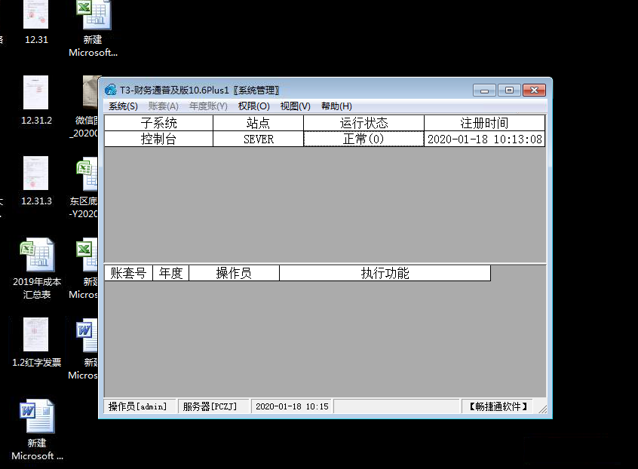The width and height of the screenshot is (638, 469).
Task: Select the 控制台 cell
Action: 158,139
